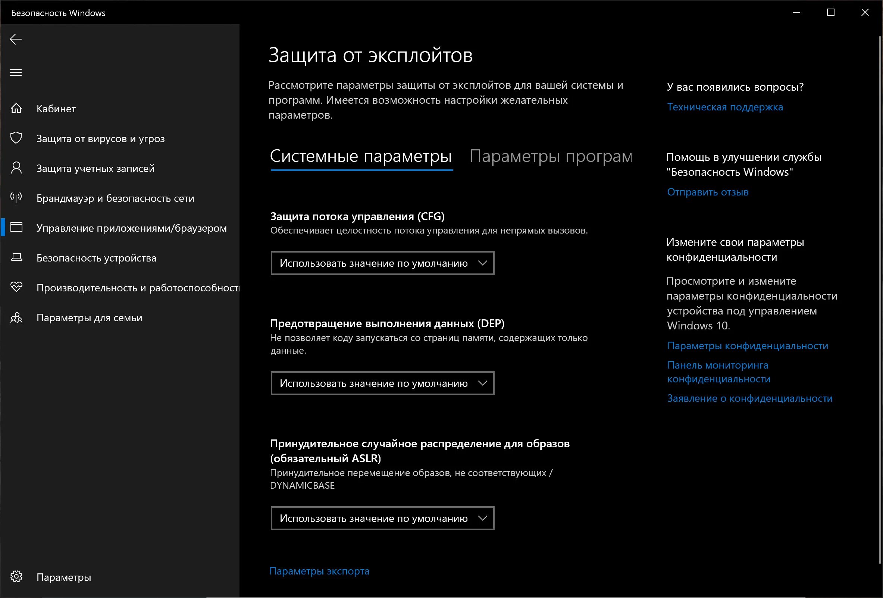Click the performance health heart icon
Screen dimensions: 883x598
[16, 287]
